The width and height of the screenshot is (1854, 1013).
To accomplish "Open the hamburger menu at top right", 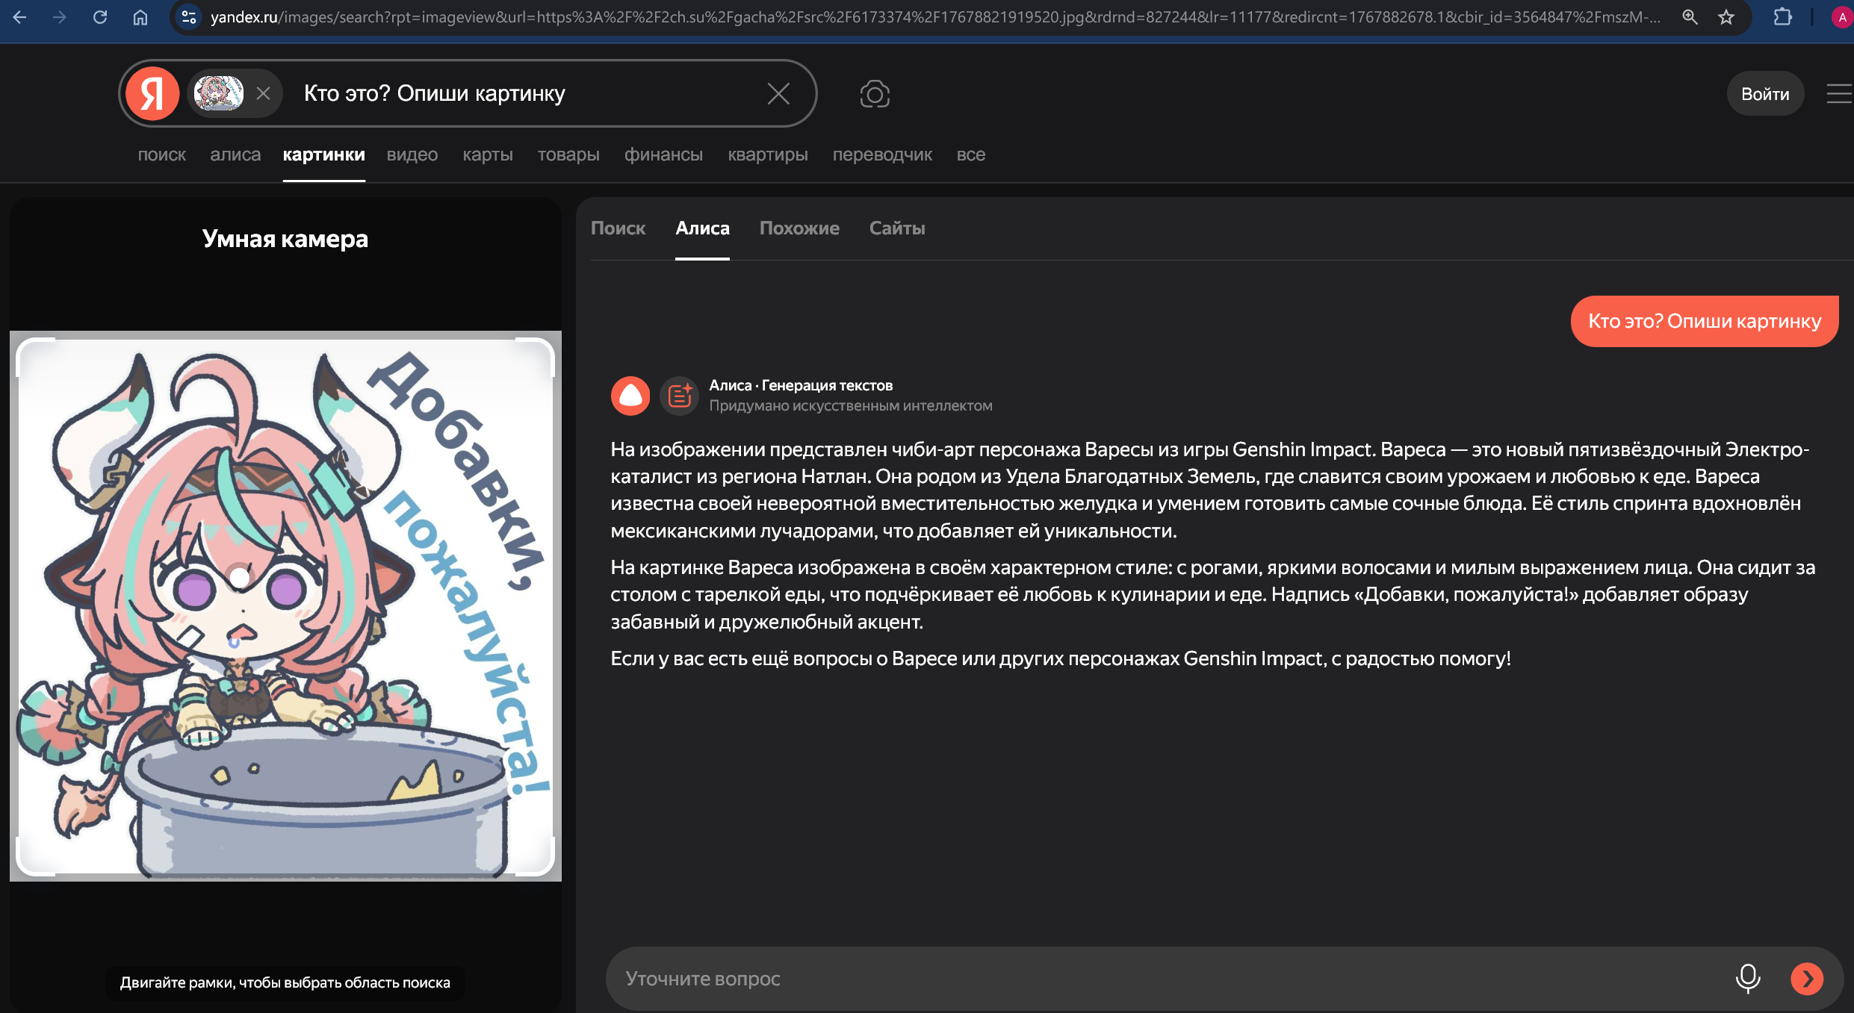I will (x=1838, y=94).
